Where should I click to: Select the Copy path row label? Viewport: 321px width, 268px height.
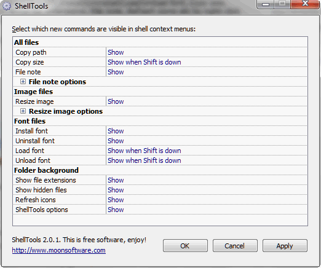(x=31, y=52)
